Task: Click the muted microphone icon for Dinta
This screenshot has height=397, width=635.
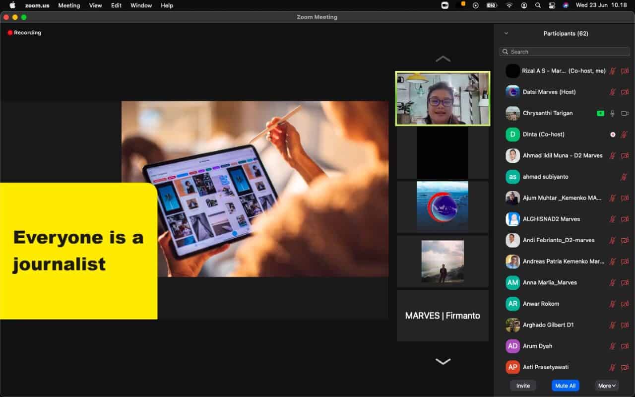Action: click(625, 134)
